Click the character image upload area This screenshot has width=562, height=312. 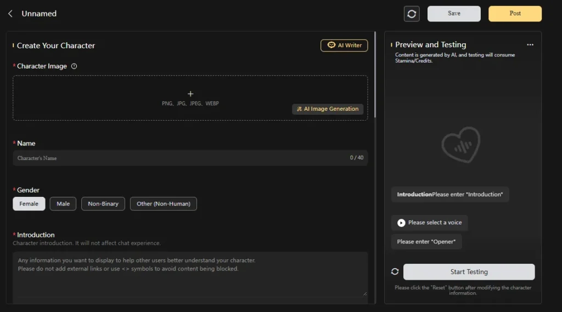coord(190,98)
